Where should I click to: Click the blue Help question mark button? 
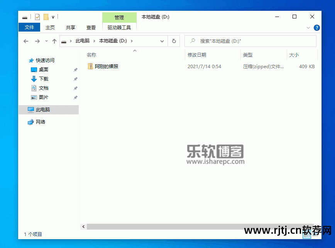point(317,28)
